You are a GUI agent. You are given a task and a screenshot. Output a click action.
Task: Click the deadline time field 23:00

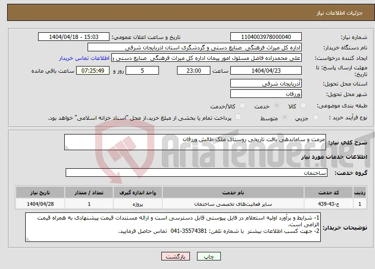(x=194, y=70)
